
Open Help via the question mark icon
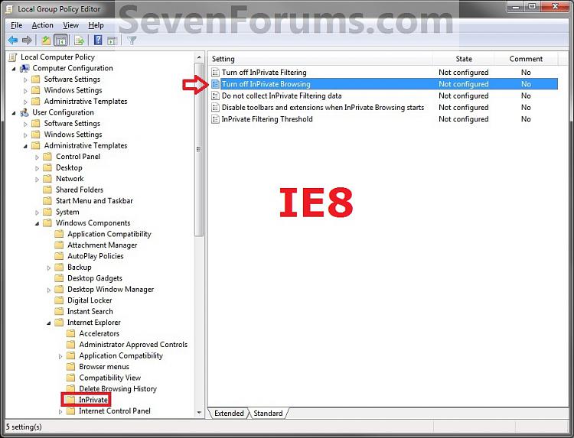point(98,40)
